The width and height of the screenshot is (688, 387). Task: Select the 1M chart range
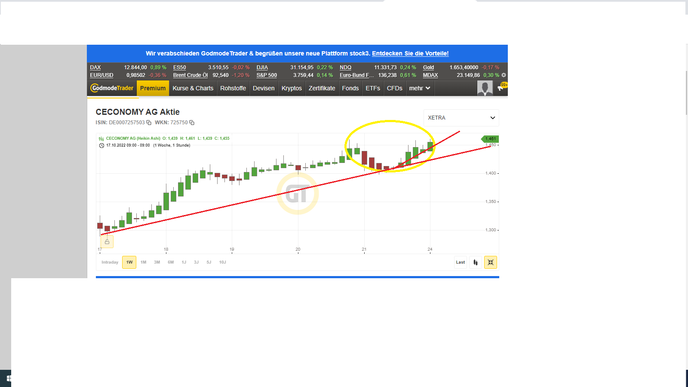(143, 262)
